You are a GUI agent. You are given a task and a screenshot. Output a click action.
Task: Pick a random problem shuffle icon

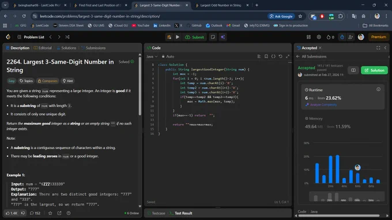pos(67,37)
